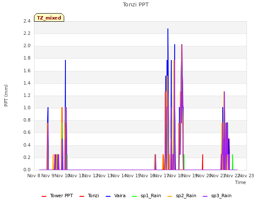Click the blue Vaira legend color marker
The image size is (272, 204).
pyautogui.click(x=108, y=196)
